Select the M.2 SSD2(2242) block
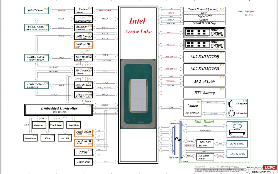The height and width of the screenshot is (174, 278). (x=204, y=69)
